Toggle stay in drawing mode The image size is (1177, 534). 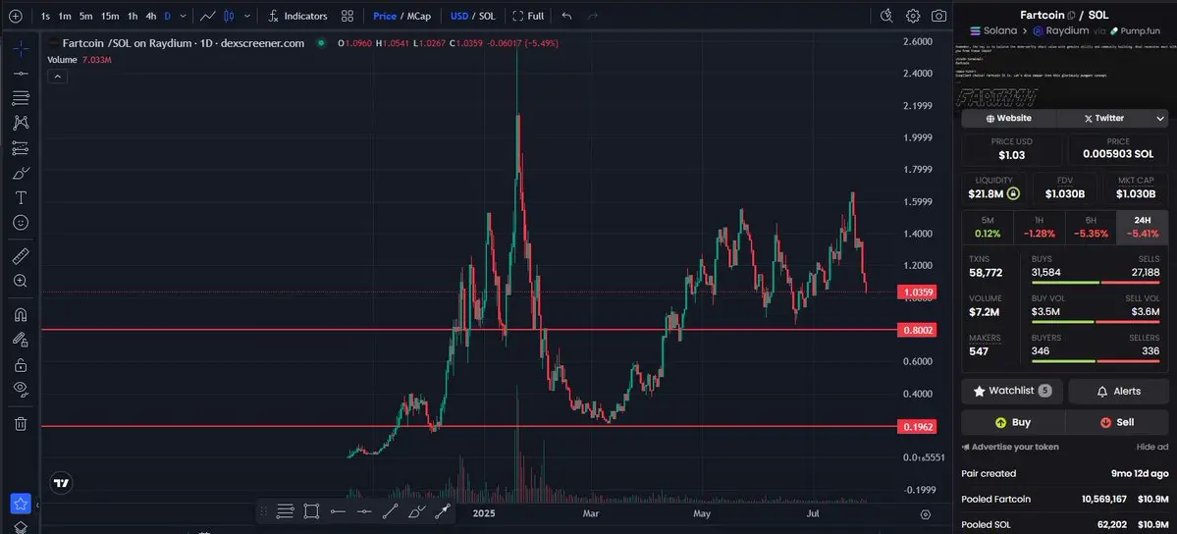[x=21, y=340]
